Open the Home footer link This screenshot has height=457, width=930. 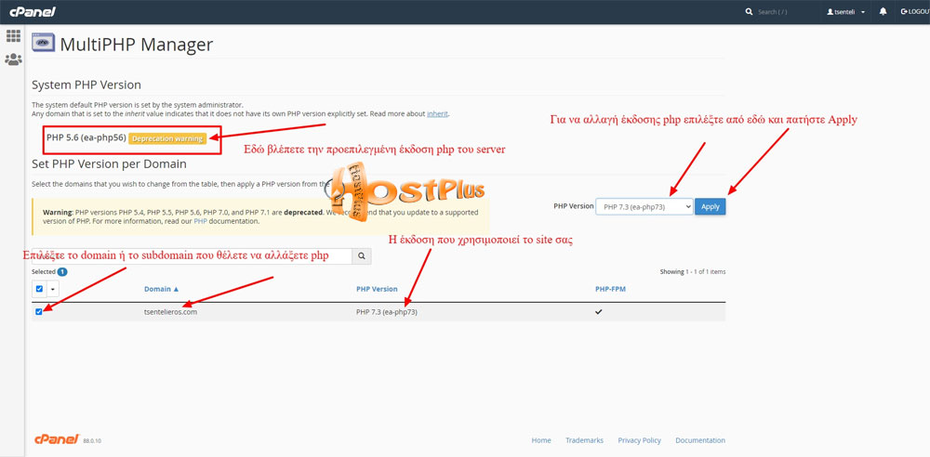coord(541,440)
